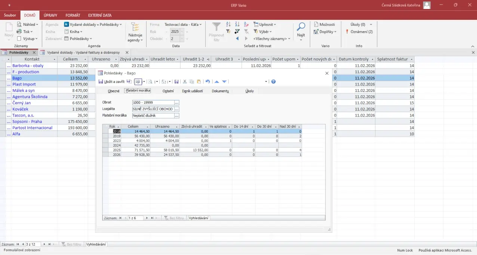The width and height of the screenshot is (477, 255).
Task: Click the Platební morálka input field
Action: (x=153, y=115)
